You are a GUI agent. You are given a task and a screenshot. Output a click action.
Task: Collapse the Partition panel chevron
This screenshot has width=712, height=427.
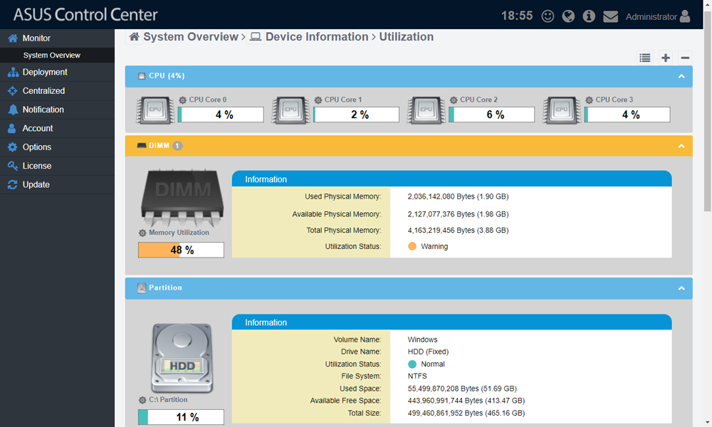[681, 288]
